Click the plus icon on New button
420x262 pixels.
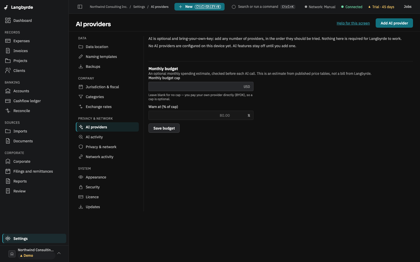click(181, 7)
